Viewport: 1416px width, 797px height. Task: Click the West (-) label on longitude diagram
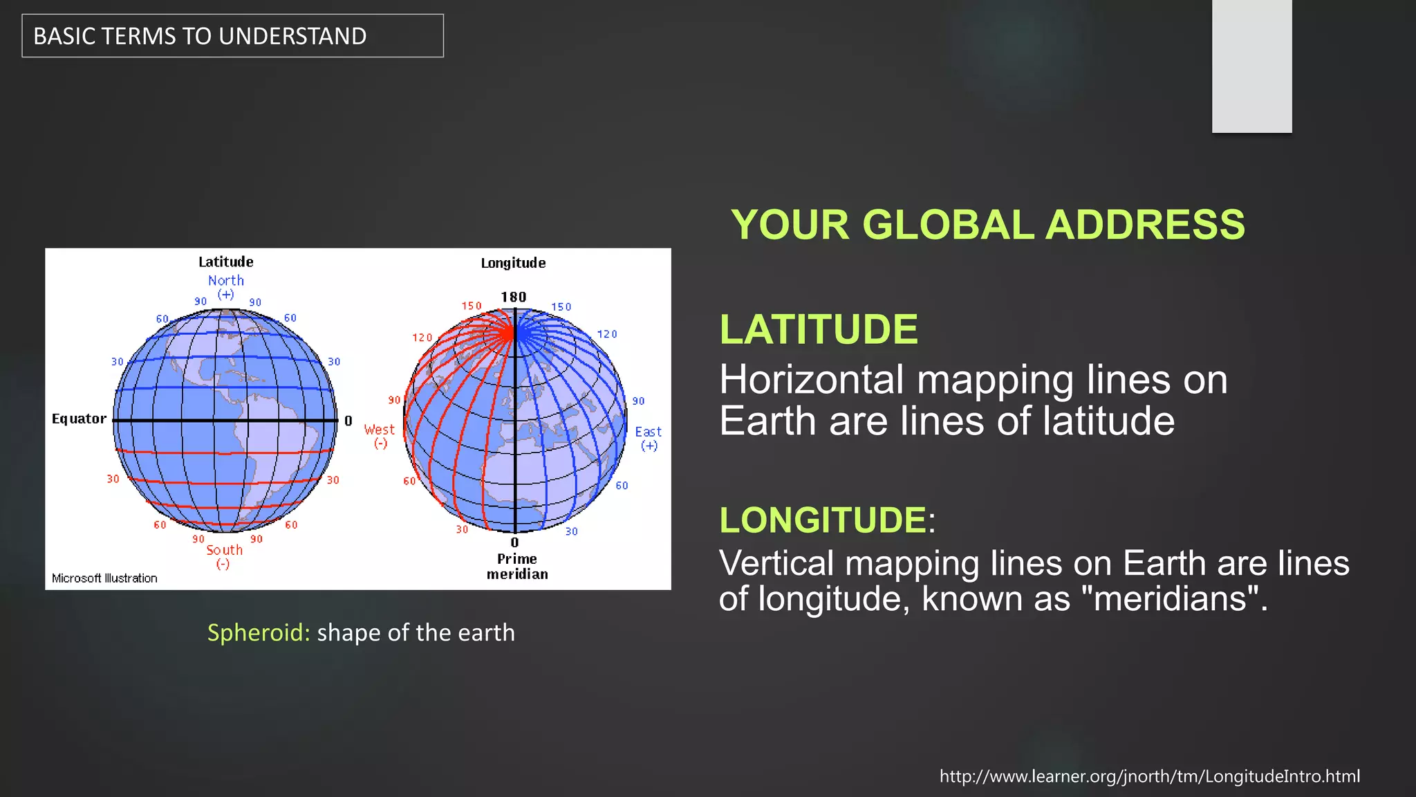click(x=380, y=436)
